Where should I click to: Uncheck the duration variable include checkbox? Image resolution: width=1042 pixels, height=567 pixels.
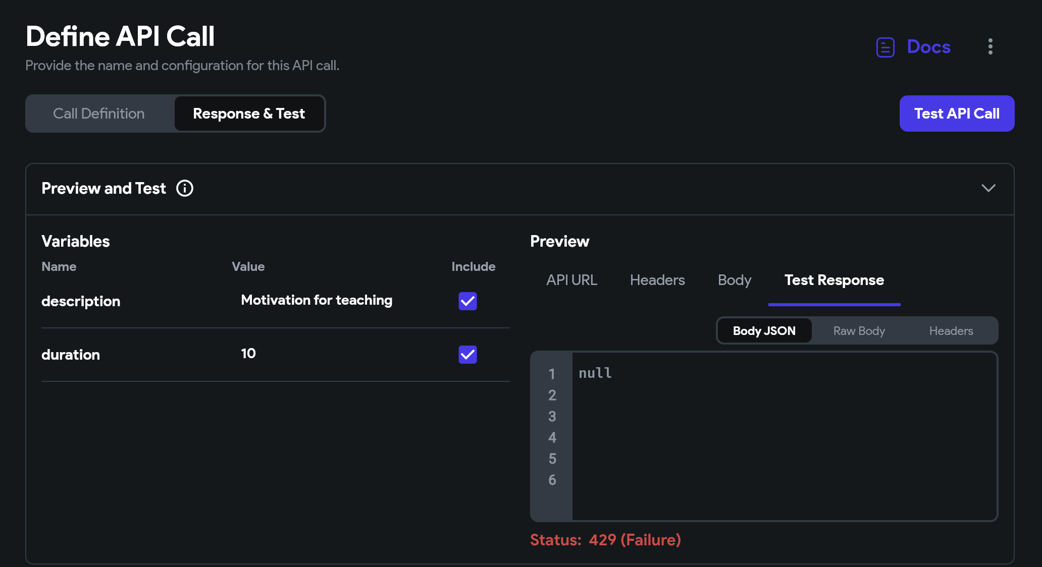pyautogui.click(x=467, y=355)
